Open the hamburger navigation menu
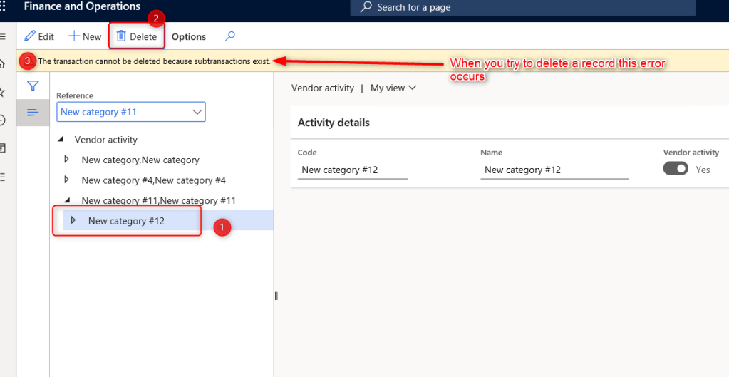The image size is (729, 377). (x=3, y=36)
